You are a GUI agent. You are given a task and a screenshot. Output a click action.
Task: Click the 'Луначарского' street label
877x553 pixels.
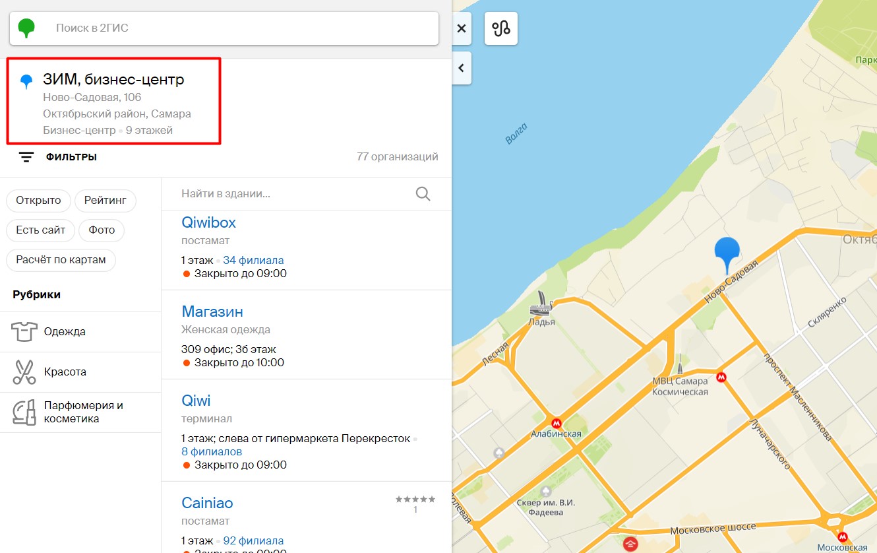[x=770, y=445]
